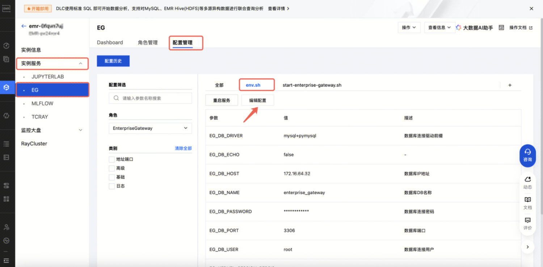Click the EG_DB_USER parameter name
The image size is (543, 267).
[224, 250]
